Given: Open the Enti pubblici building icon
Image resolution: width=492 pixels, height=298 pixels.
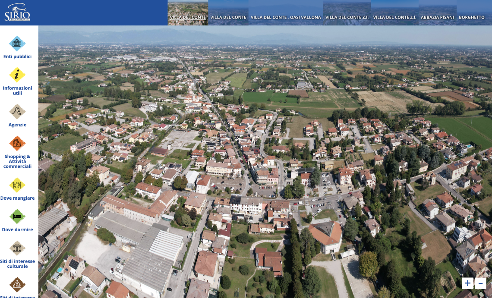Looking at the screenshot, I should tap(17, 44).
